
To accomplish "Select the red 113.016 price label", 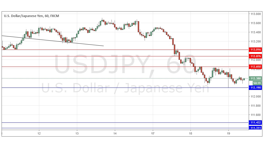I will tap(256, 50).
